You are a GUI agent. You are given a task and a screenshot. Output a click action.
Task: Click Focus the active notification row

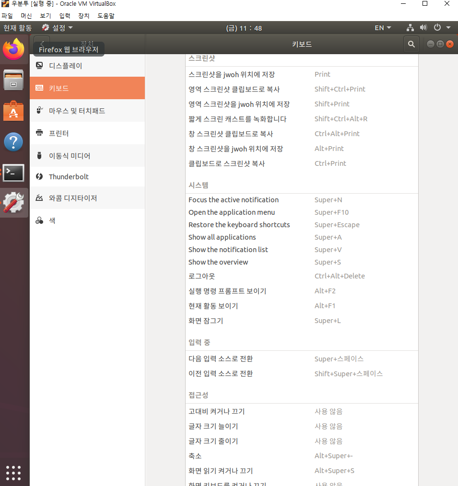click(x=302, y=200)
